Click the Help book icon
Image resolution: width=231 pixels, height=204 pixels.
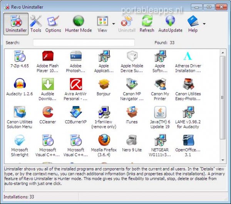tap(193, 21)
